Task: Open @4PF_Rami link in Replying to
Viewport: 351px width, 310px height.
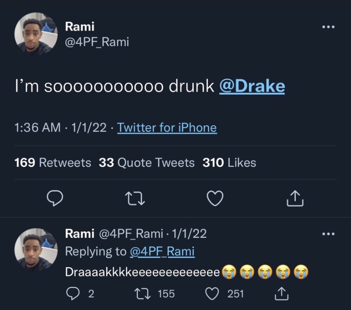Action: [x=162, y=251]
